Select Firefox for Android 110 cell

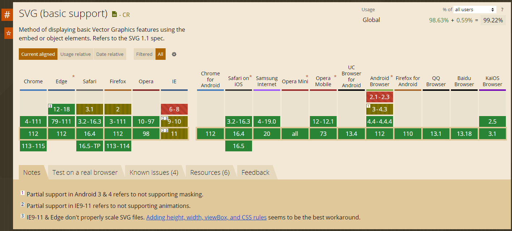[x=408, y=134]
